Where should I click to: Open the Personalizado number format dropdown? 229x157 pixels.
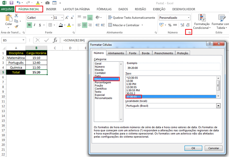(188, 18)
